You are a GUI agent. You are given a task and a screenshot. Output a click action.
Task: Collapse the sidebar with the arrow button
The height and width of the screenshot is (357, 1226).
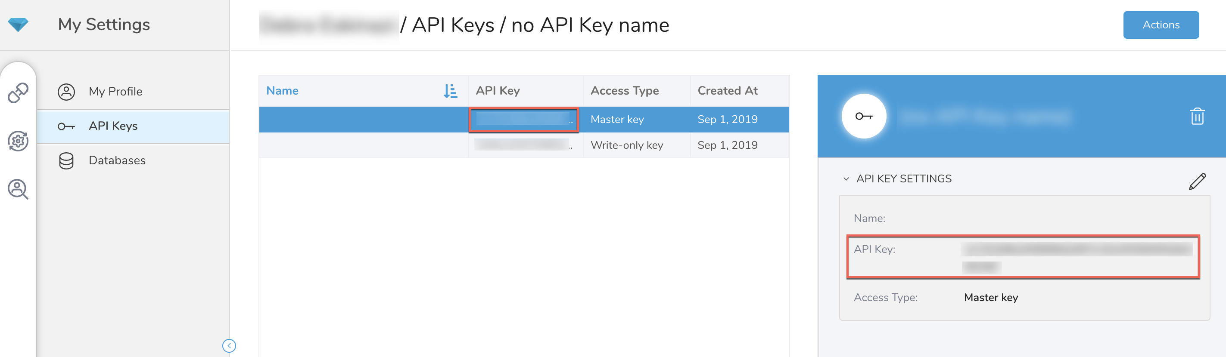(x=229, y=345)
